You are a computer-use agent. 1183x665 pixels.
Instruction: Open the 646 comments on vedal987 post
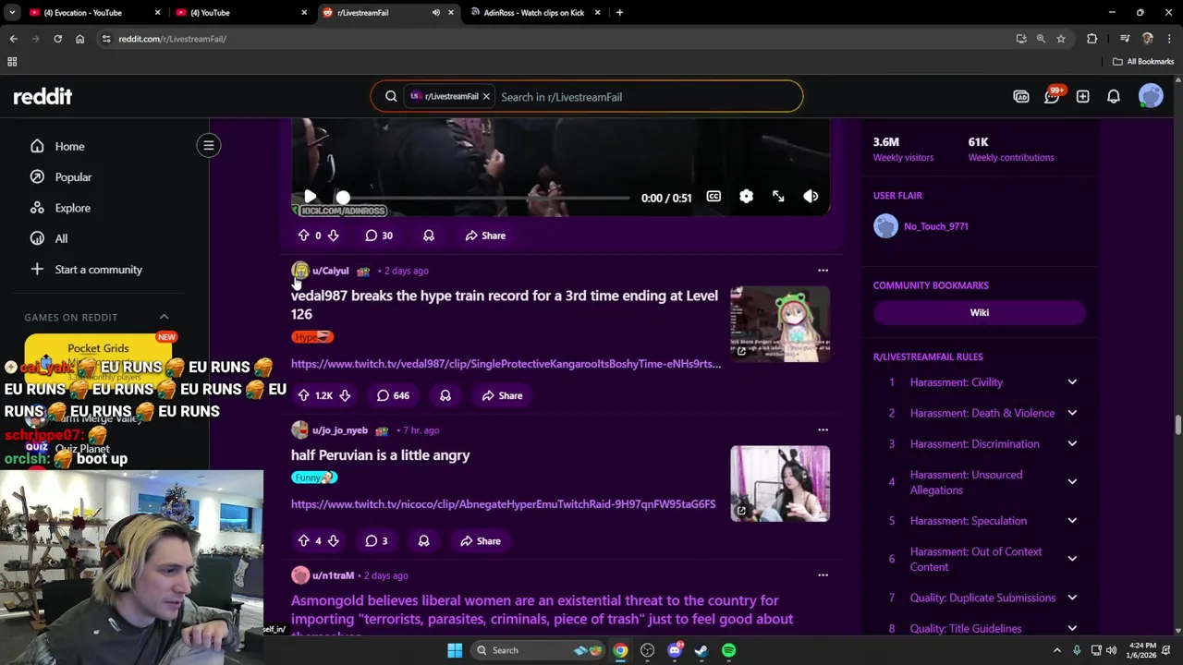pyautogui.click(x=393, y=395)
